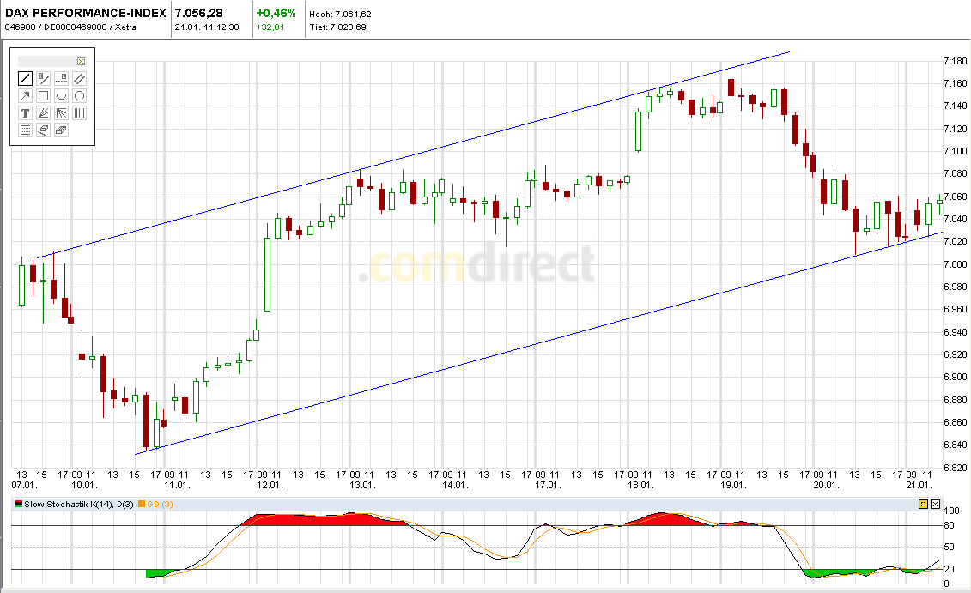Remove the Slow Stochastik indicator panel
The width and height of the screenshot is (971, 593).
click(935, 504)
